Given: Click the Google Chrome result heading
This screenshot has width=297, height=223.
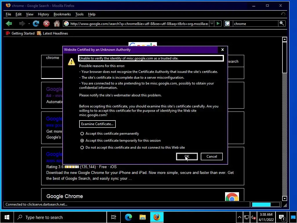Looking at the screenshot, I should [x=65, y=196].
